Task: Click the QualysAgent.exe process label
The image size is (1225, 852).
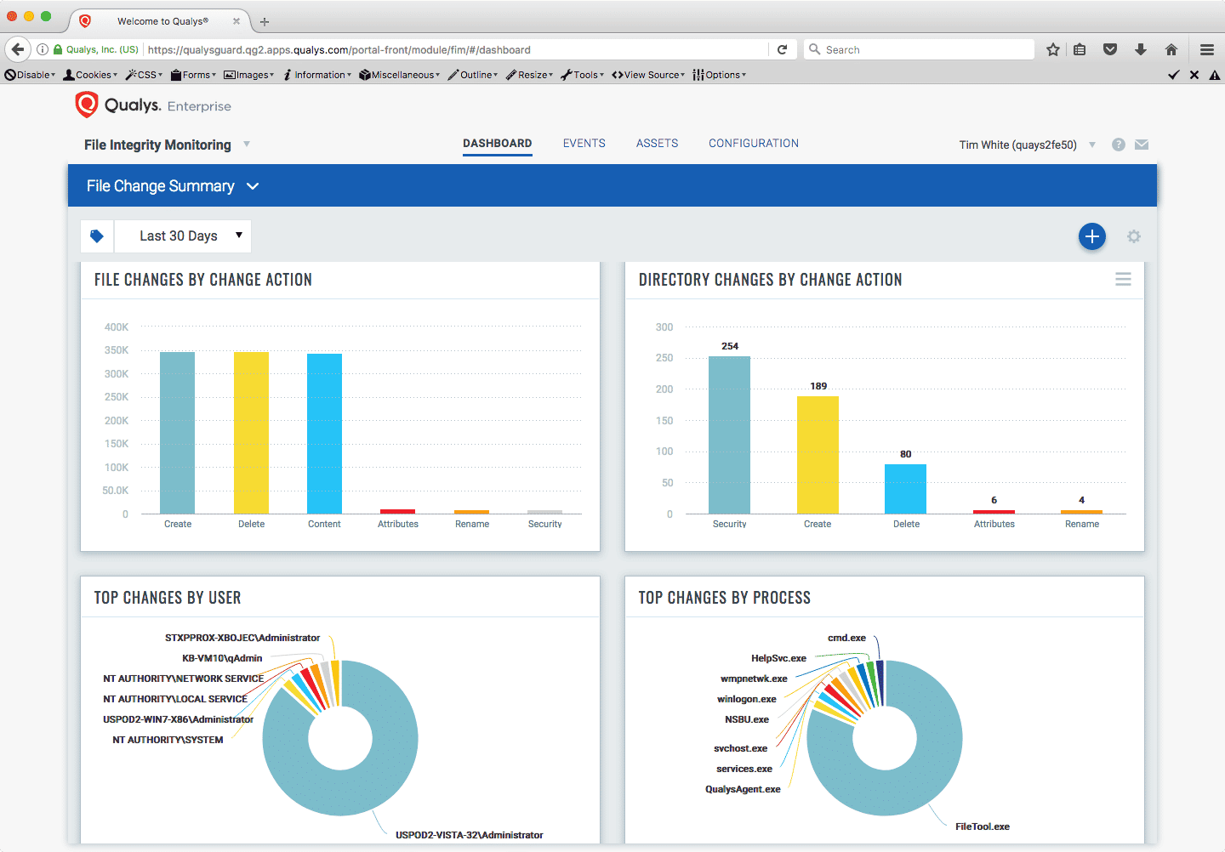Action: point(743,789)
